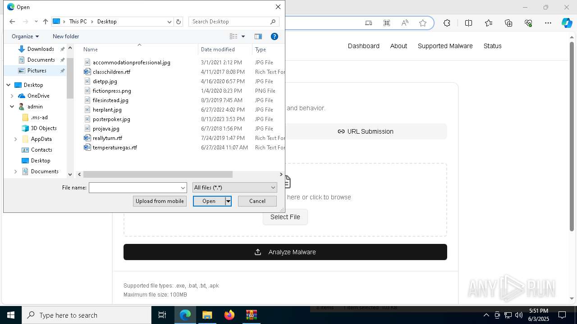Select 3D Objects in the tree
The width and height of the screenshot is (577, 324).
click(44, 128)
